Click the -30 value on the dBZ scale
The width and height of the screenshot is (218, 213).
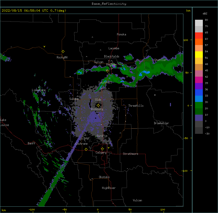[x=207, y=134]
